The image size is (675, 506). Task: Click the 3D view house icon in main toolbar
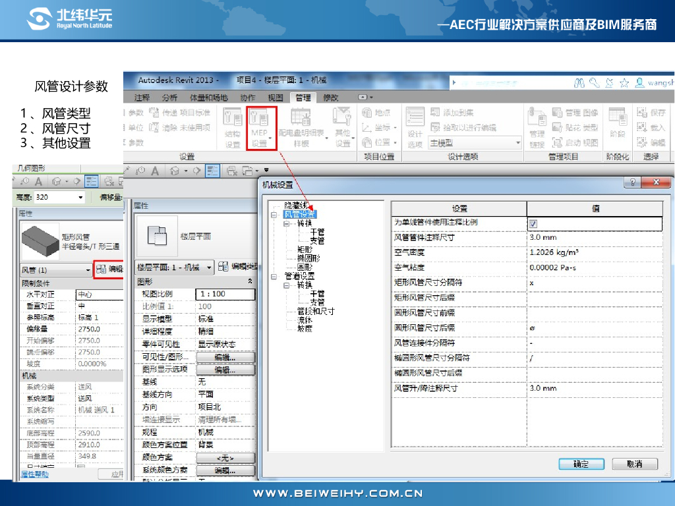[x=174, y=171]
